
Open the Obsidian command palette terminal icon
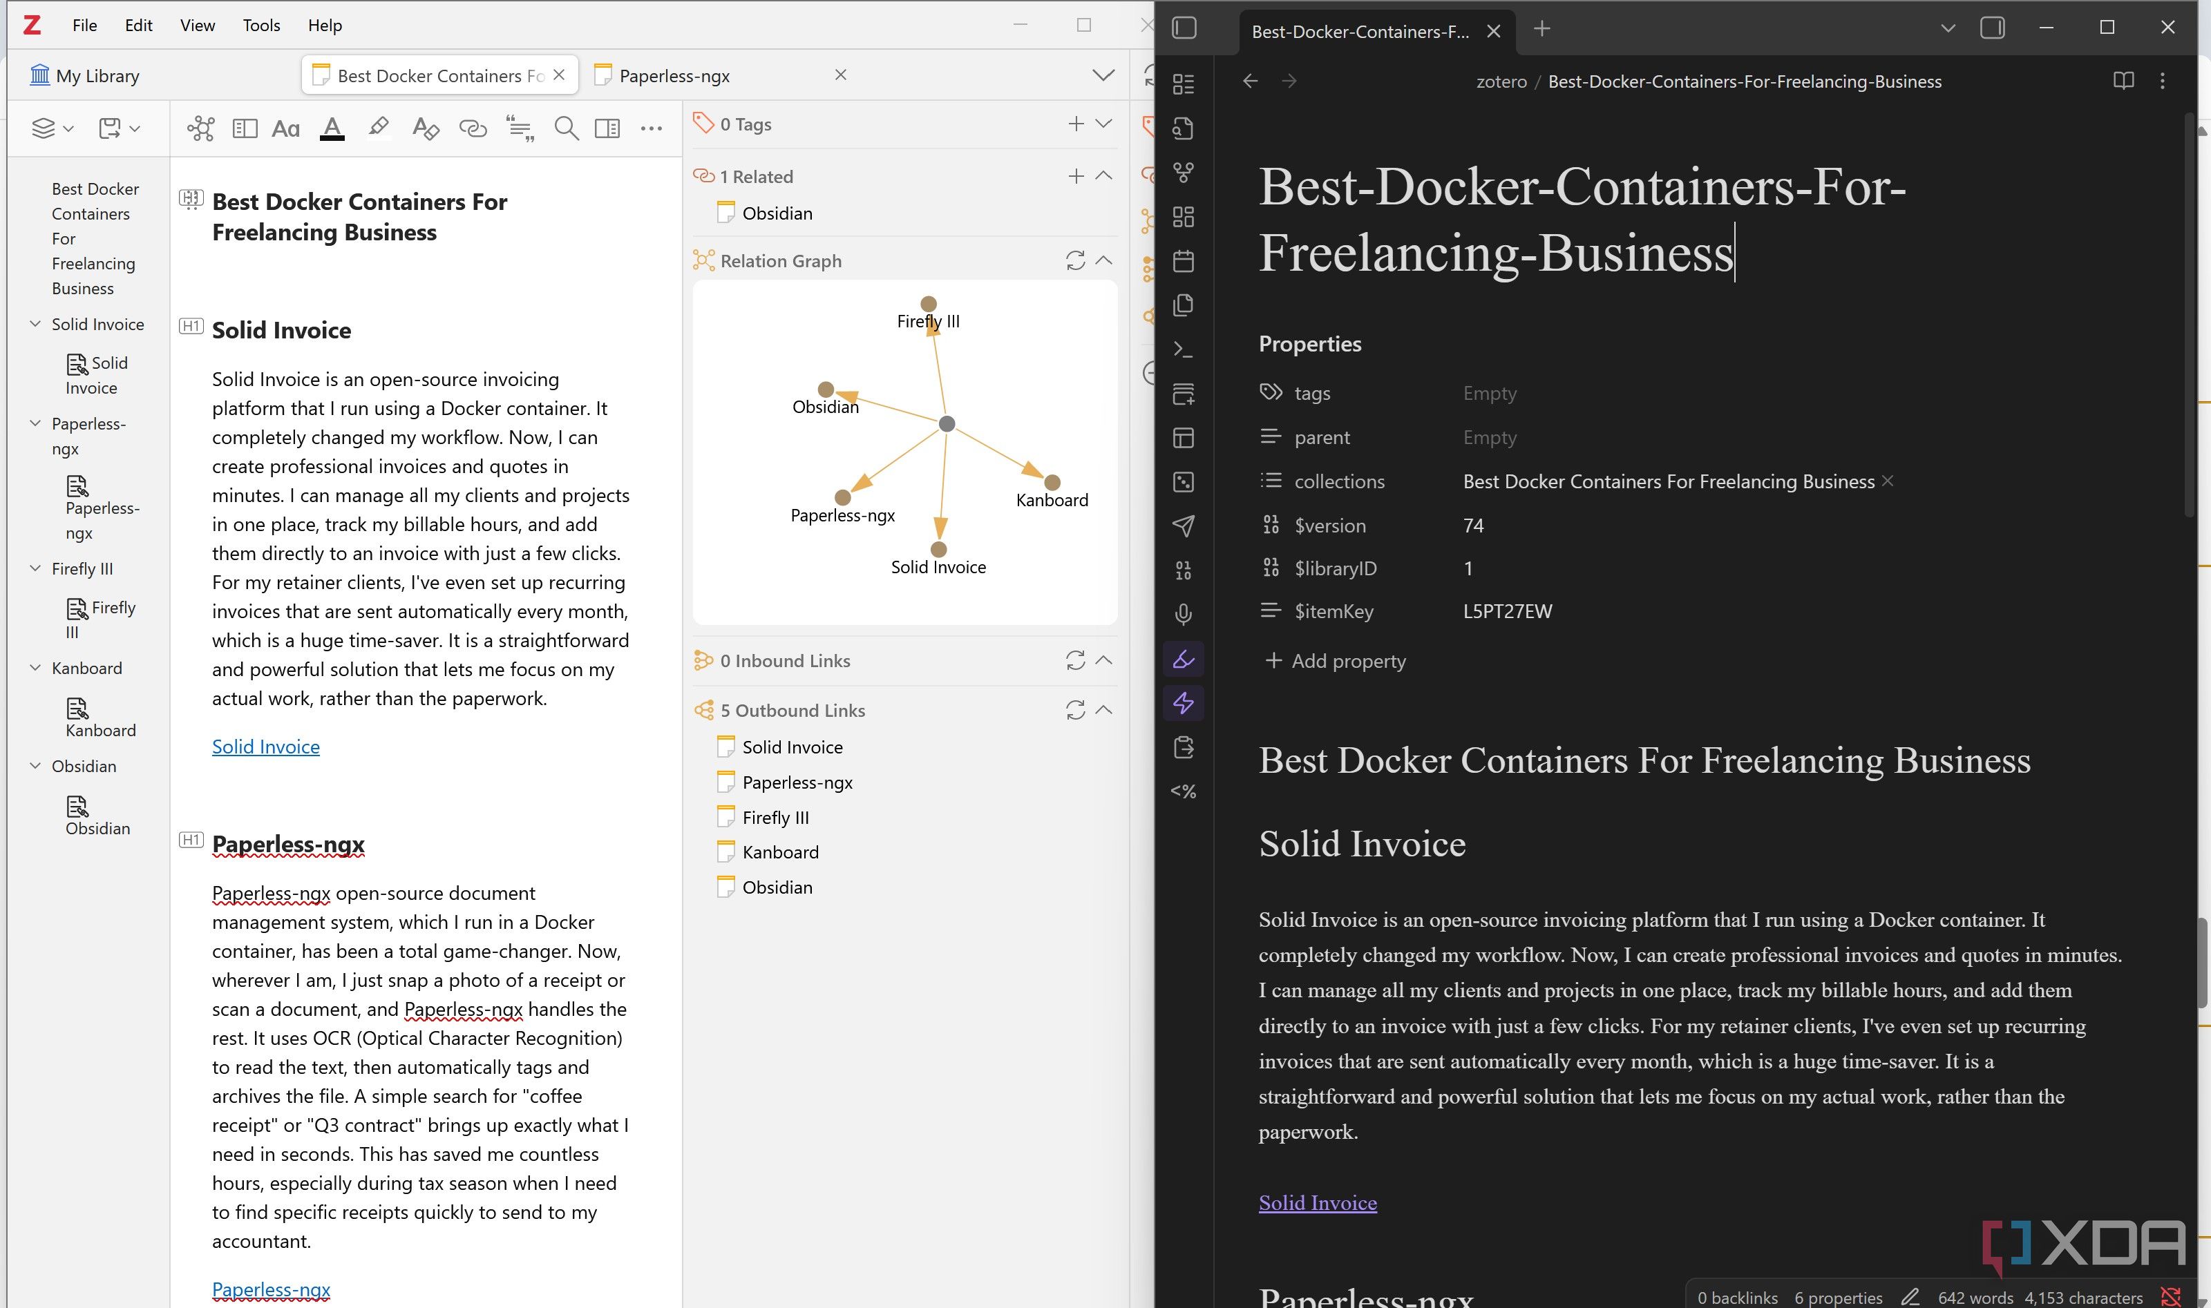(1183, 350)
